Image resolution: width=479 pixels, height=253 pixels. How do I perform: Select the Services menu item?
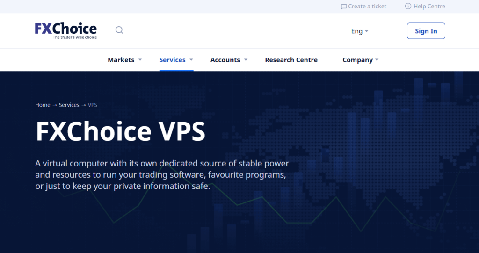point(172,60)
